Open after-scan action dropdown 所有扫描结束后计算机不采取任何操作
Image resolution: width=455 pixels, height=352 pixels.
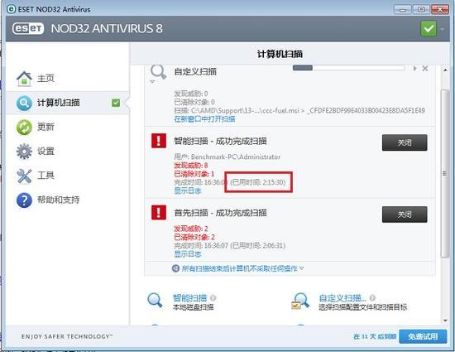point(242,268)
